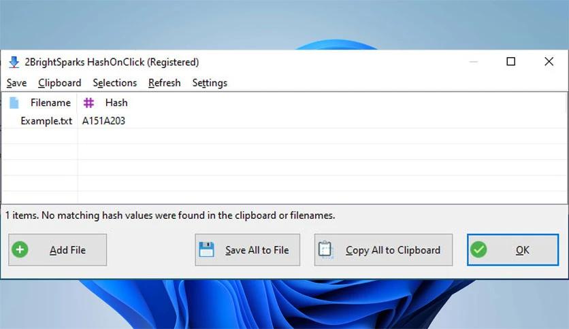Image resolution: width=569 pixels, height=329 pixels.
Task: Sort by the Hash column header
Action: (116, 103)
